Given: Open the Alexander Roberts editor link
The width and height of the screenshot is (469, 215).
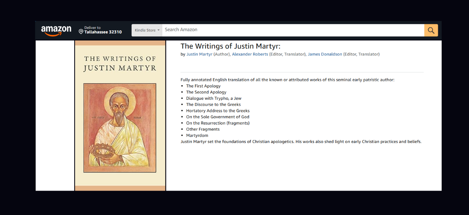Looking at the screenshot, I should [x=250, y=54].
